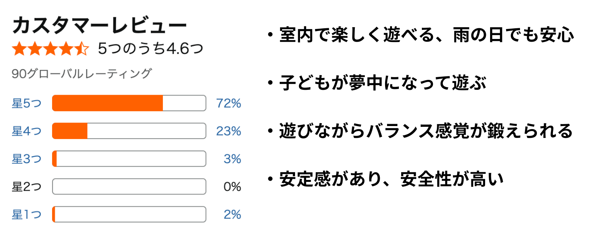Click the 星1つ rating link

26,215
